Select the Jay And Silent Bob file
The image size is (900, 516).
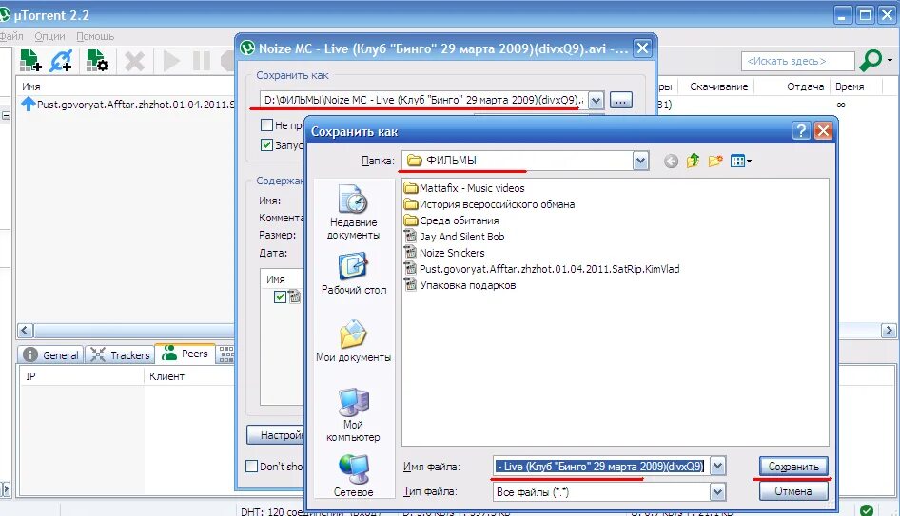click(454, 237)
